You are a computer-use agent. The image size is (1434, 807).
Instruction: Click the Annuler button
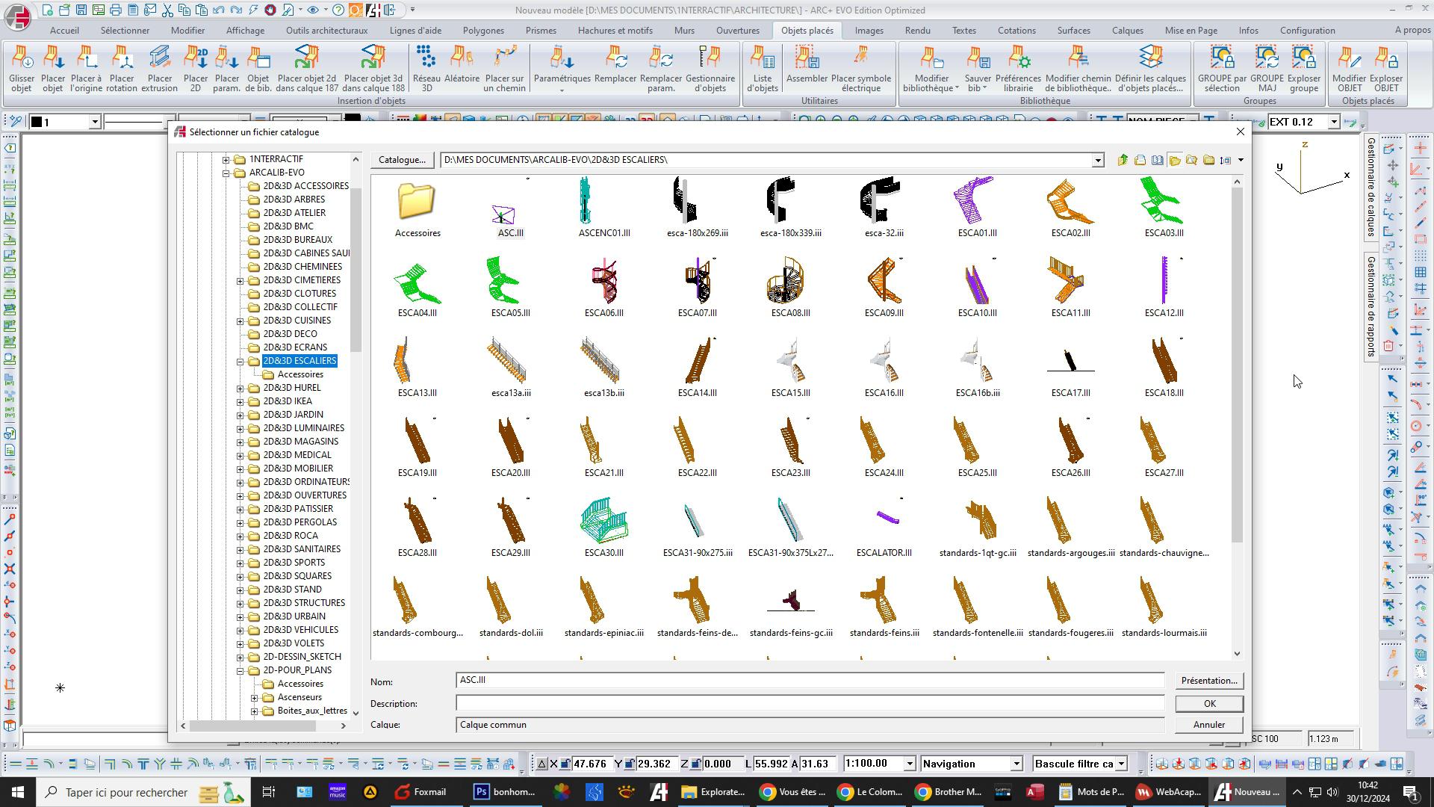point(1208,725)
